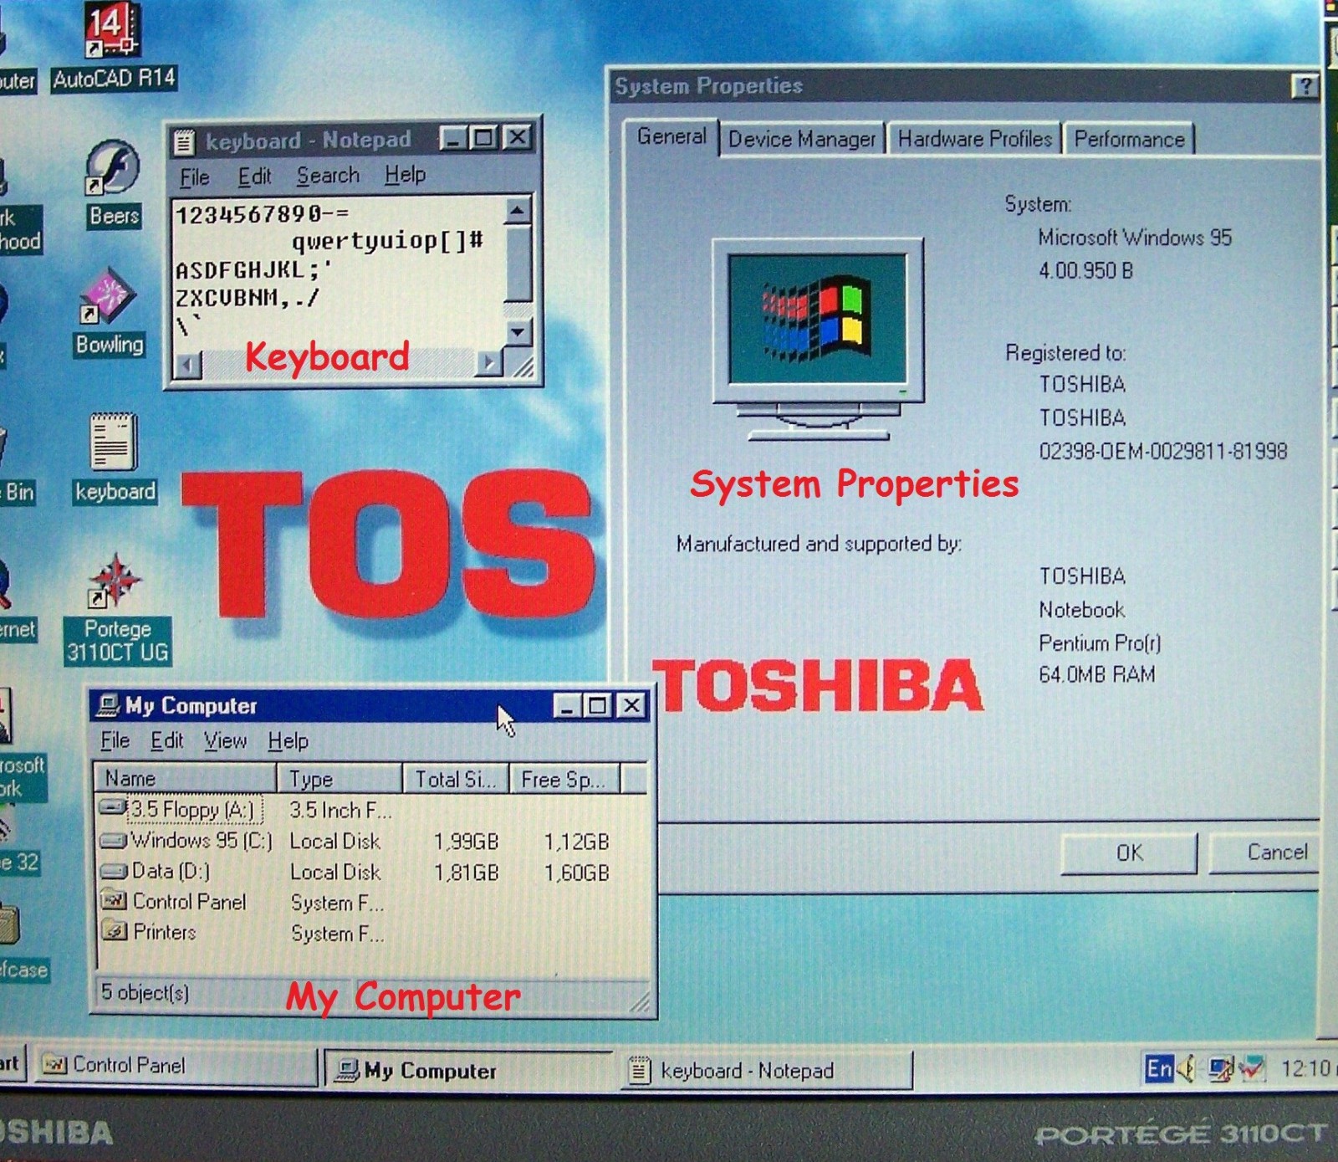1338x1162 pixels.
Task: Open the Hardware Profiles tab
Action: 975,139
